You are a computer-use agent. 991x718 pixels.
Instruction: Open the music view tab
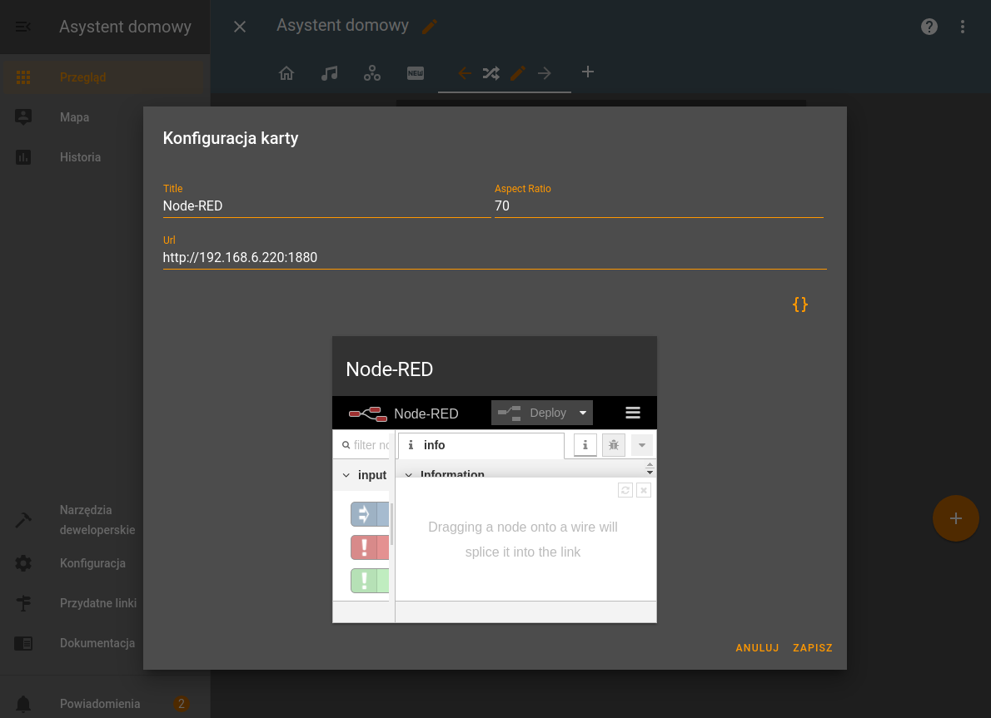(330, 73)
